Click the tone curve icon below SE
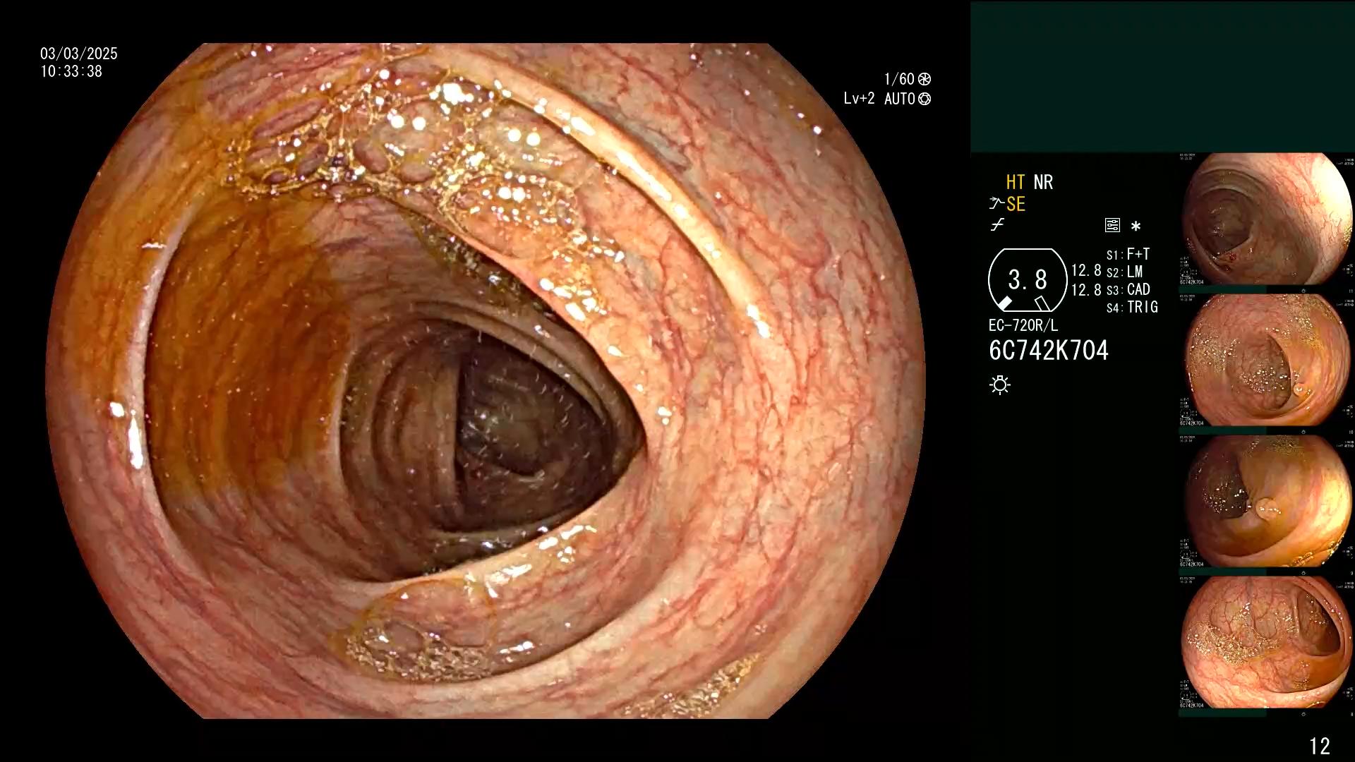Image resolution: width=1355 pixels, height=762 pixels. tap(997, 226)
